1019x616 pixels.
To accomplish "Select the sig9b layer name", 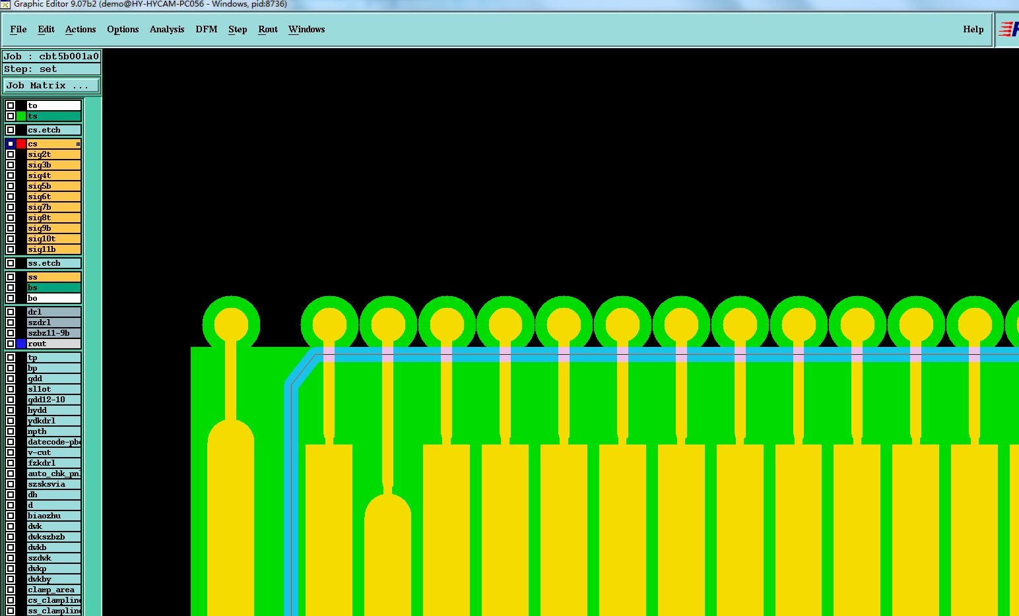I will click(54, 228).
